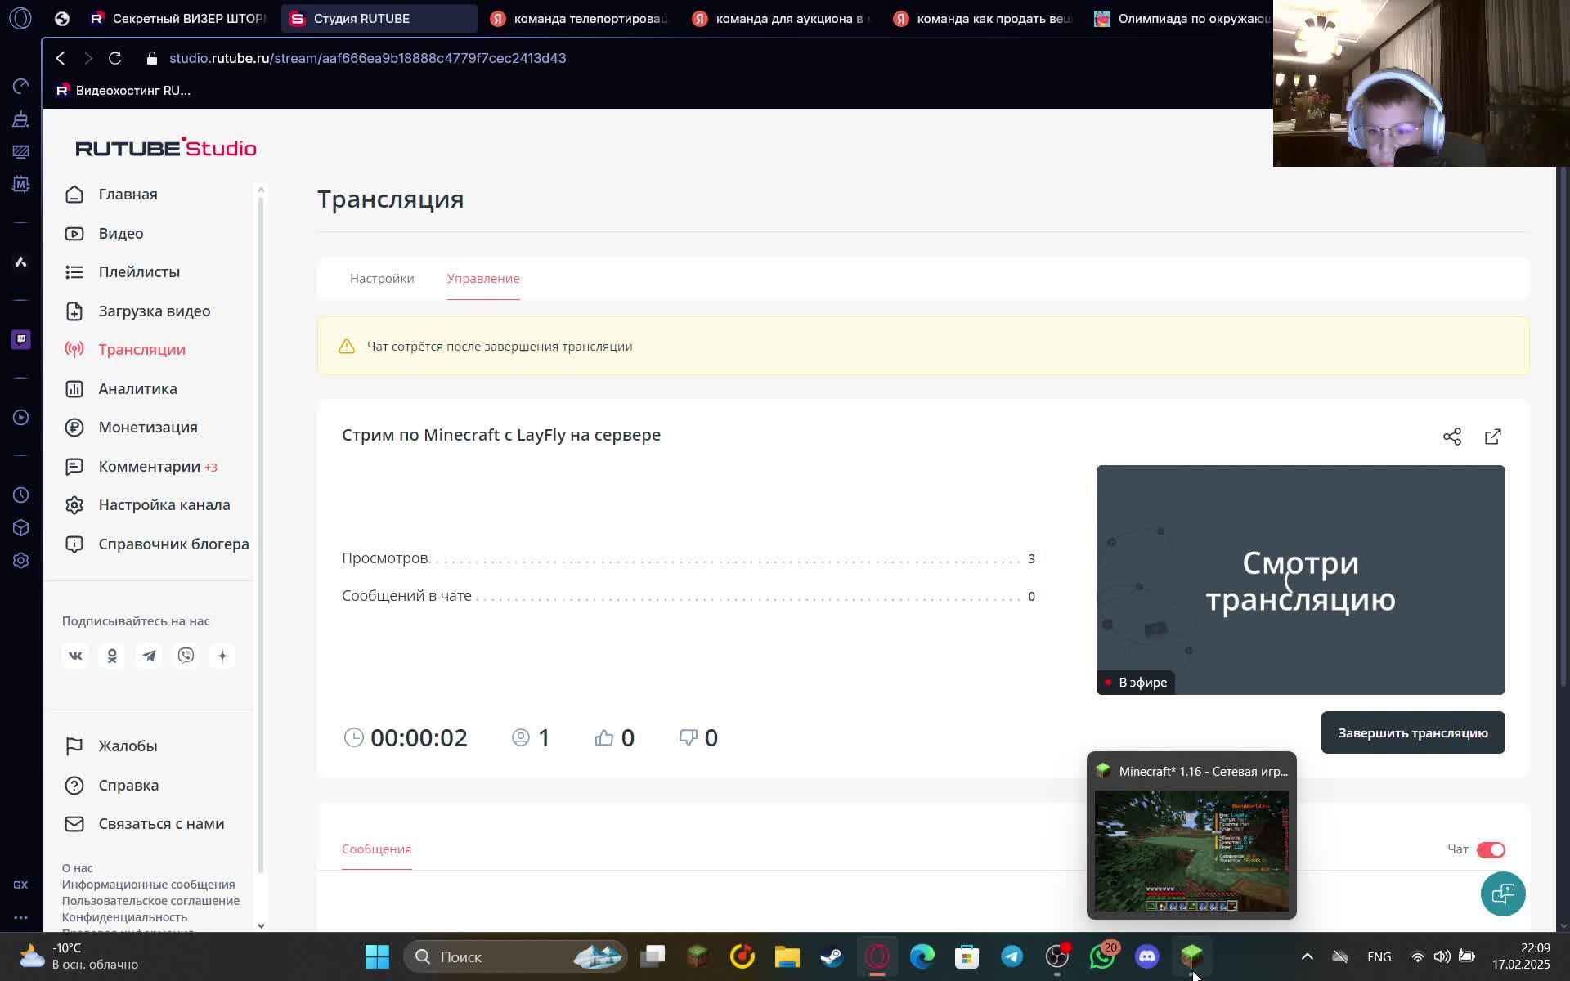Open Видеохостинг RU... bookmark
This screenshot has height=981, width=1570.
point(123,91)
